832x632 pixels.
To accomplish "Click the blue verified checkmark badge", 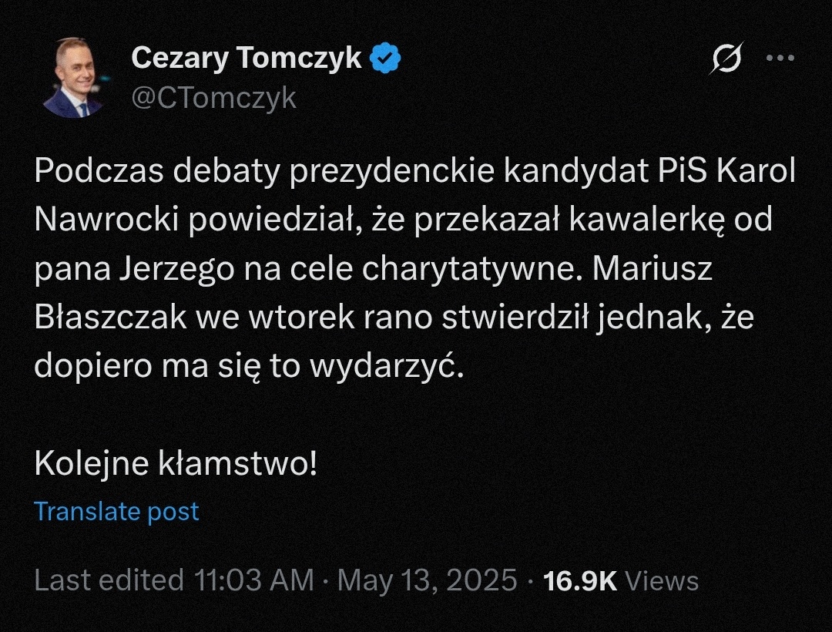I will 385,58.
